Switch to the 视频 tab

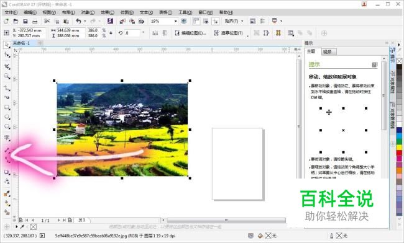(328, 51)
